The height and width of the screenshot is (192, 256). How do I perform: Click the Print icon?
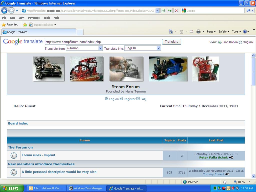pos(198,31)
